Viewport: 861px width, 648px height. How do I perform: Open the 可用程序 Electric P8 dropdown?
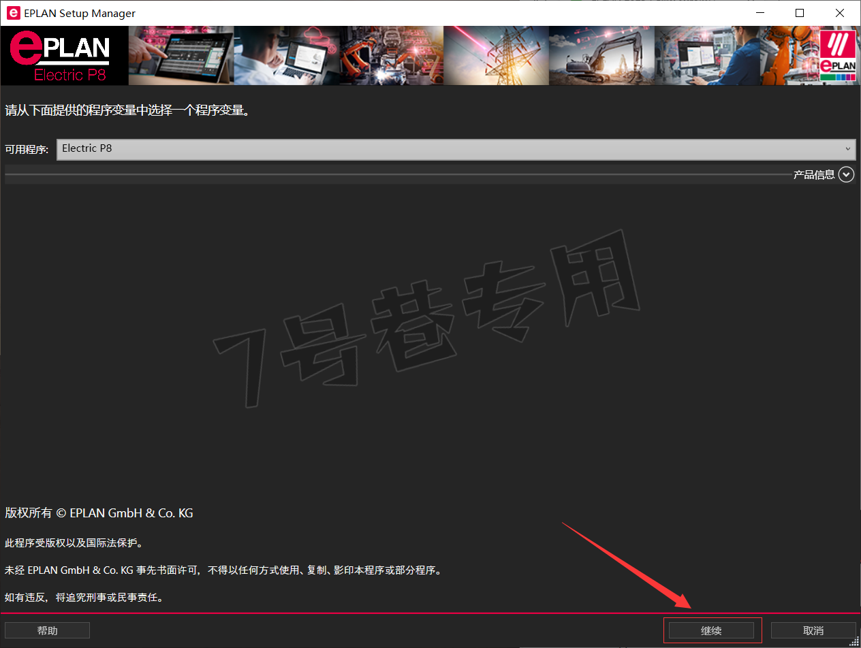pos(456,149)
